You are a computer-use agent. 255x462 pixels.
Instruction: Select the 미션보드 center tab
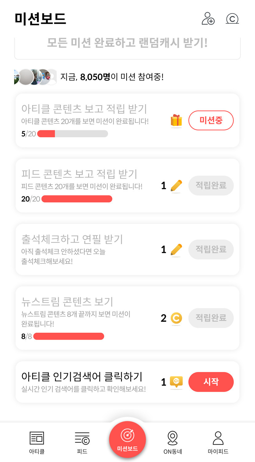tap(127, 440)
